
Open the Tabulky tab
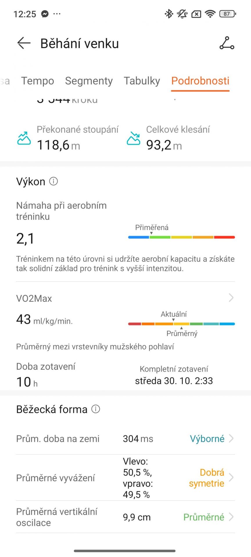[x=142, y=81]
